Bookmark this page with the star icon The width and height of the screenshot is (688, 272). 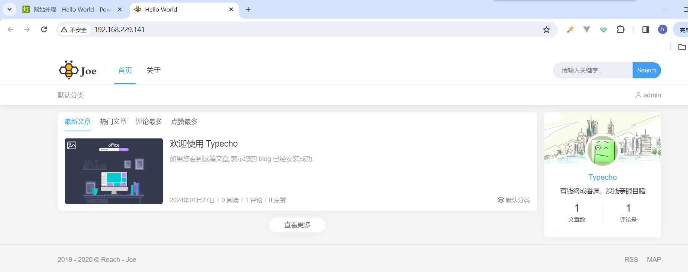pos(547,29)
